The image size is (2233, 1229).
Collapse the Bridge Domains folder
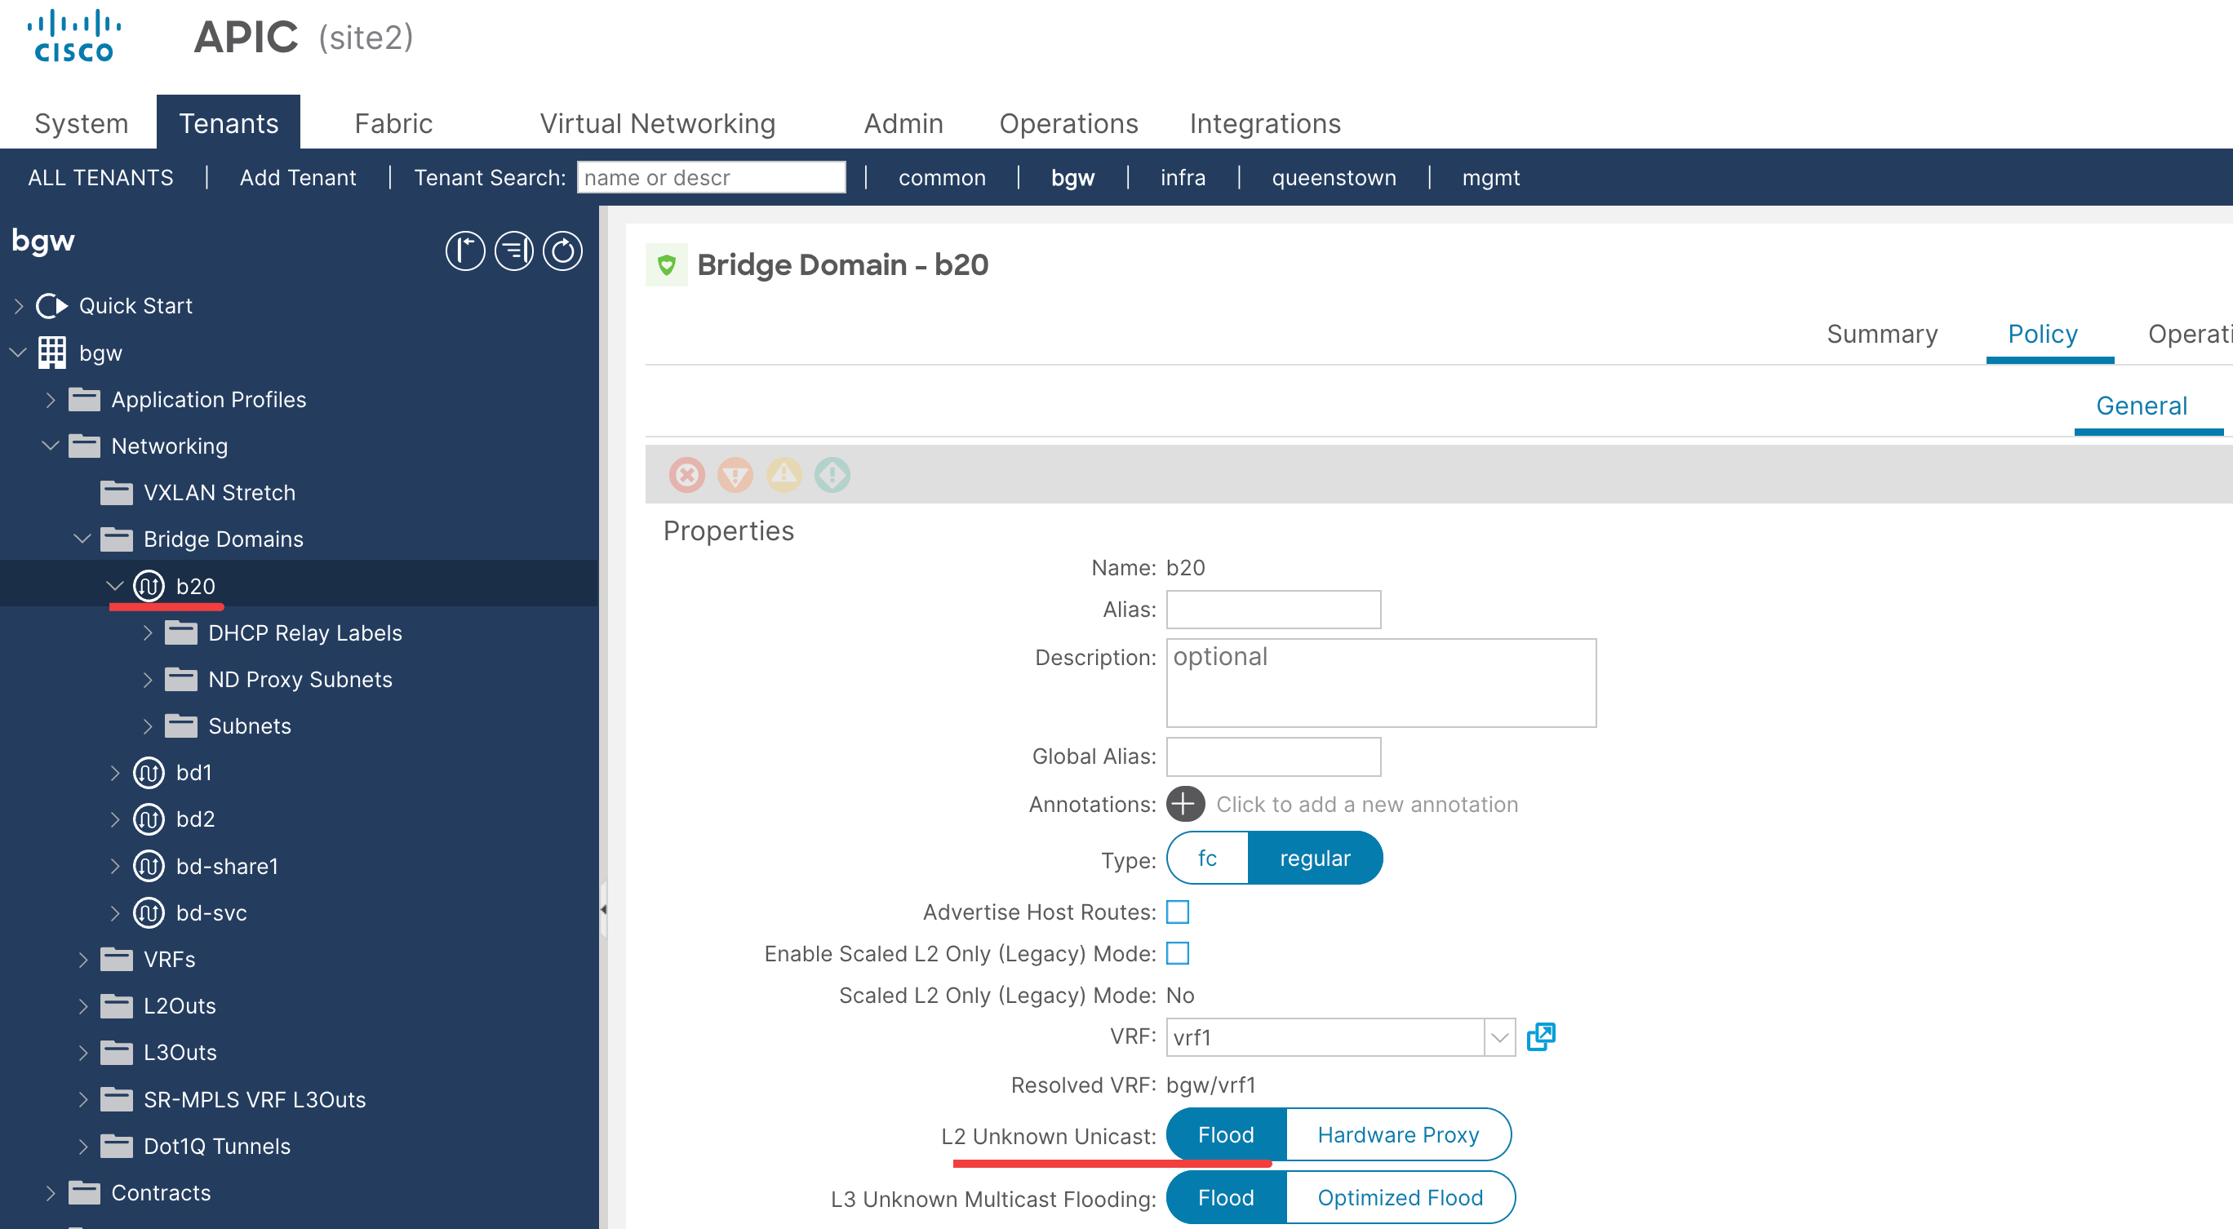(82, 539)
